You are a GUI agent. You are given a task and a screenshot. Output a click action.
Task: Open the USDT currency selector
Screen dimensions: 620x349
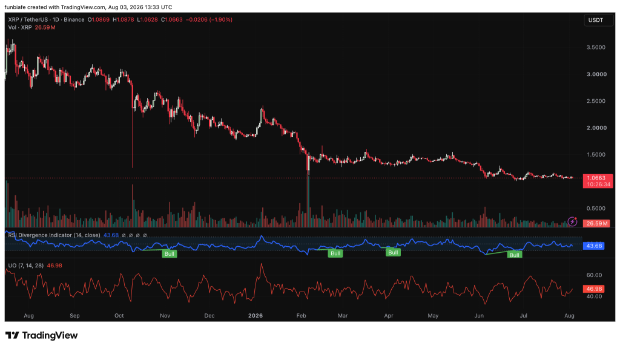tap(599, 20)
